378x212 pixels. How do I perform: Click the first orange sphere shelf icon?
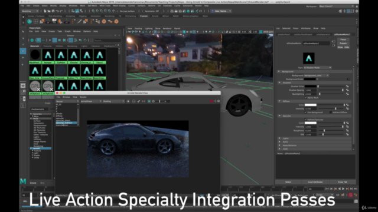[x=104, y=21]
